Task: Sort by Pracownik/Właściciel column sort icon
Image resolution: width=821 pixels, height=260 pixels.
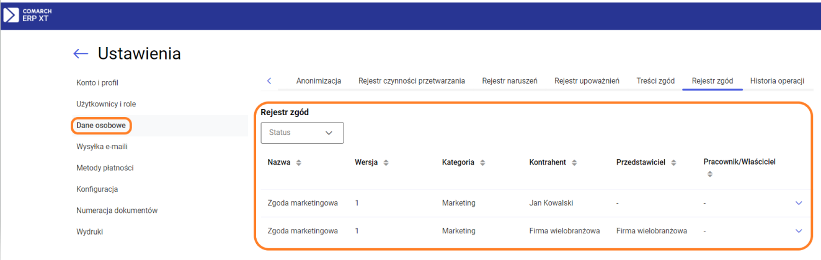Action: click(709, 175)
